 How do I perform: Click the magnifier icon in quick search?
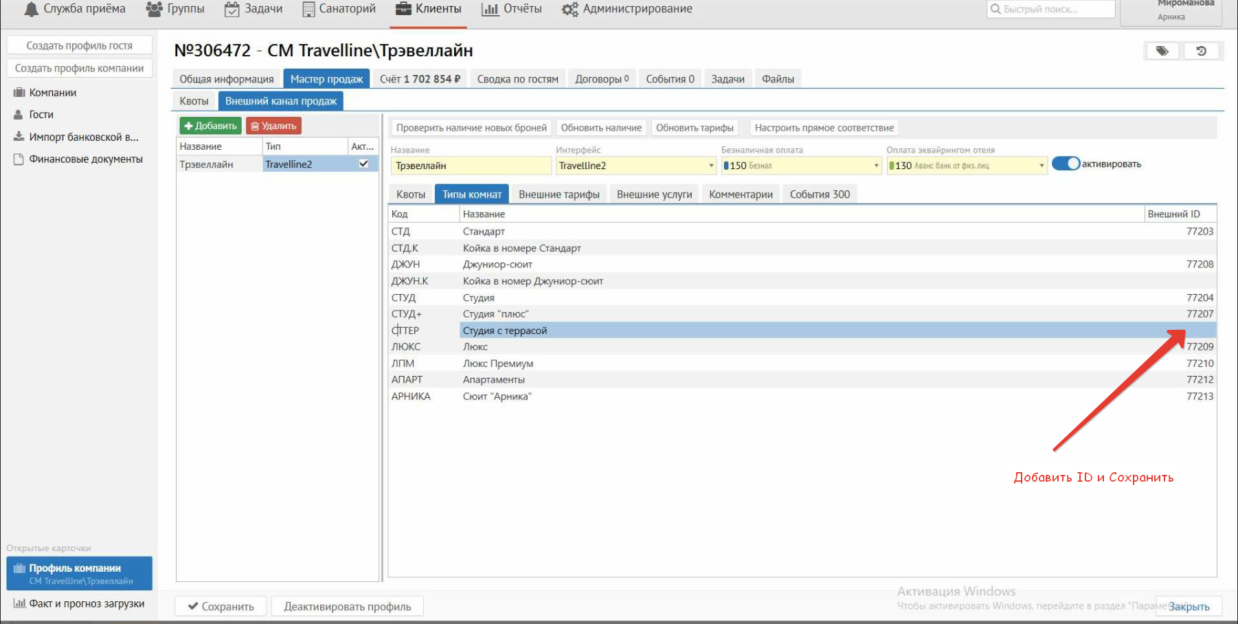pos(995,9)
